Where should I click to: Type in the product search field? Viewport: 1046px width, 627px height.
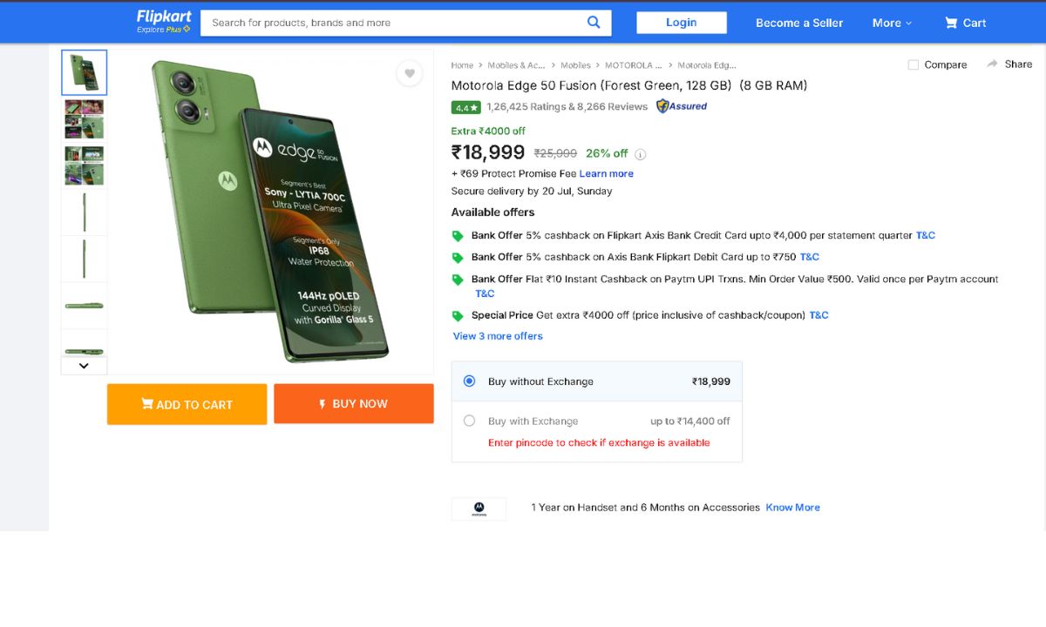tap(392, 23)
